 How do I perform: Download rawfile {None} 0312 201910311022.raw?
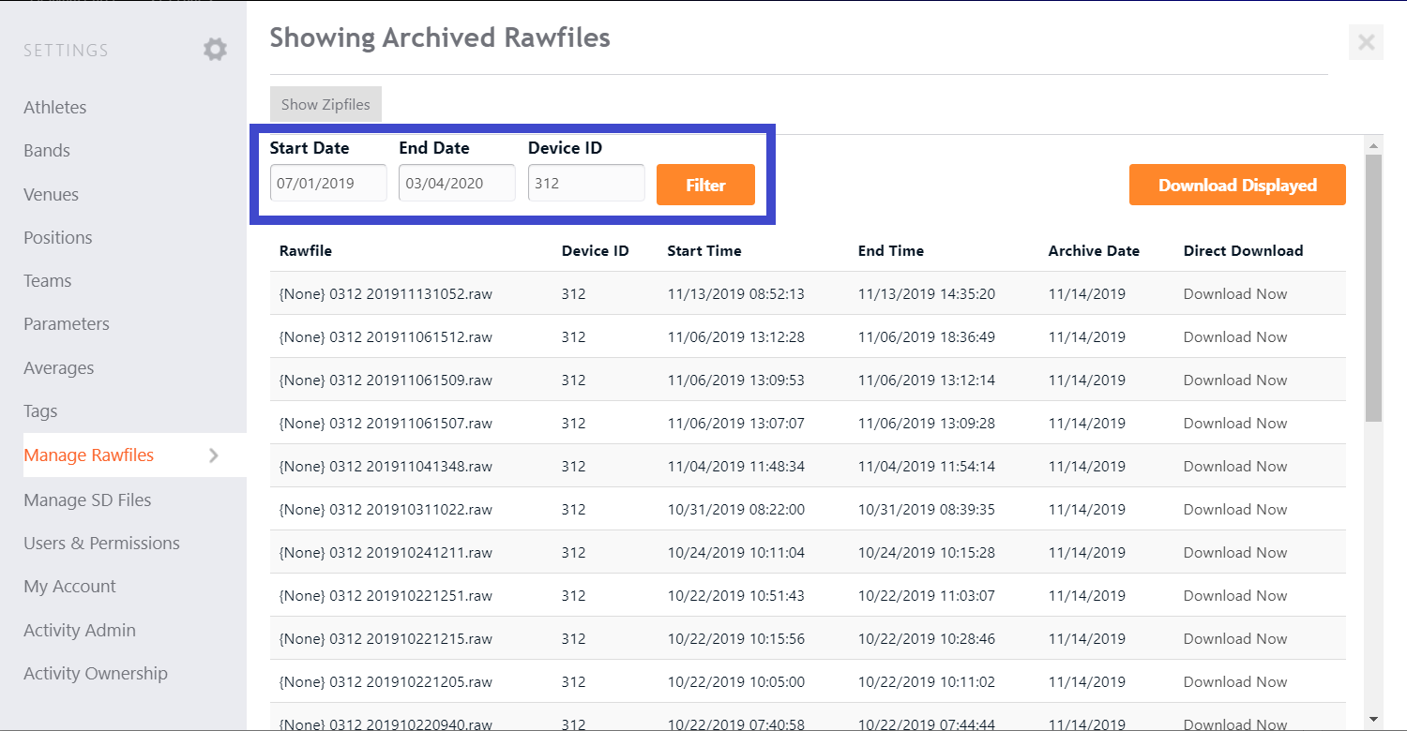coord(1234,509)
